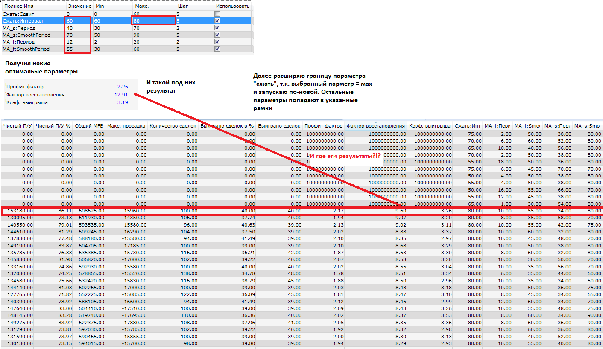Click the Использовать column header
Viewport: 603px width, 349px height.
tap(233, 6)
